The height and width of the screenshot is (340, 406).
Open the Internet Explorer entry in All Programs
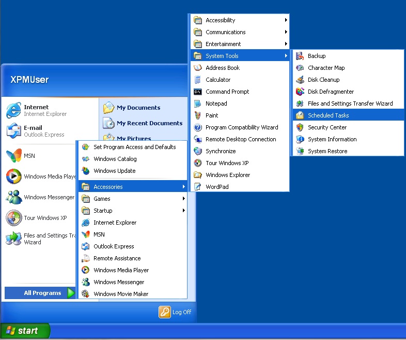[x=133, y=223]
